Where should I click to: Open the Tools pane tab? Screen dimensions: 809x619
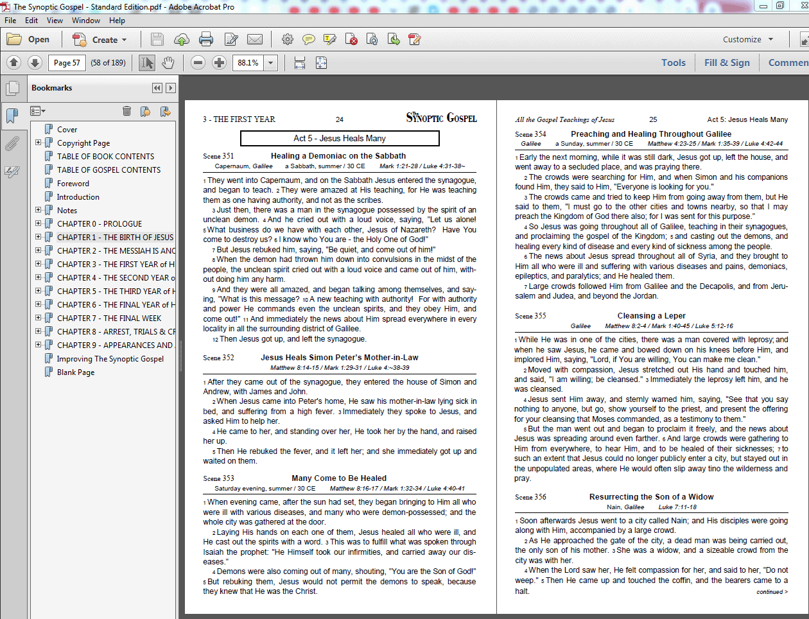click(x=674, y=62)
